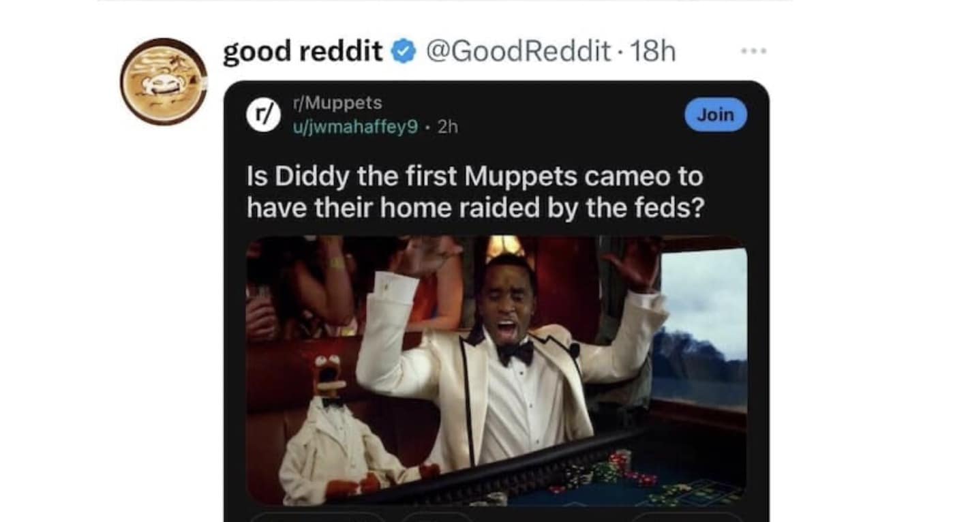Open the tweet's 18h timestamp

[653, 52]
